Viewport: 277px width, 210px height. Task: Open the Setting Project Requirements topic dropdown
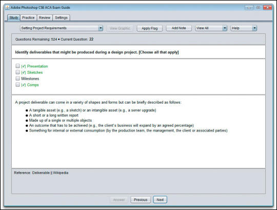pos(62,28)
